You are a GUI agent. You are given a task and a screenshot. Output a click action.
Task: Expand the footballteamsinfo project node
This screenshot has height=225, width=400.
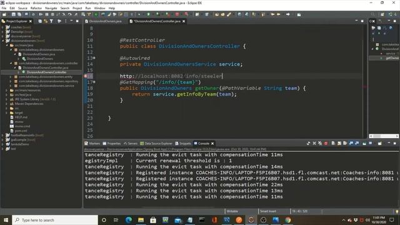pyautogui.click(x=2, y=135)
